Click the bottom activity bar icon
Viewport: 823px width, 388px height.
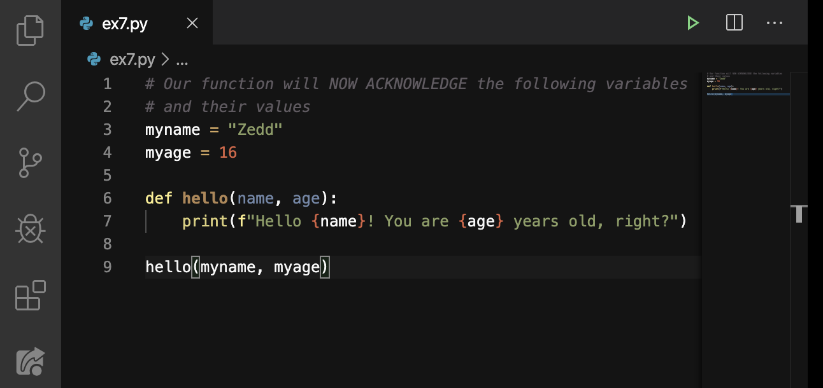(30, 361)
